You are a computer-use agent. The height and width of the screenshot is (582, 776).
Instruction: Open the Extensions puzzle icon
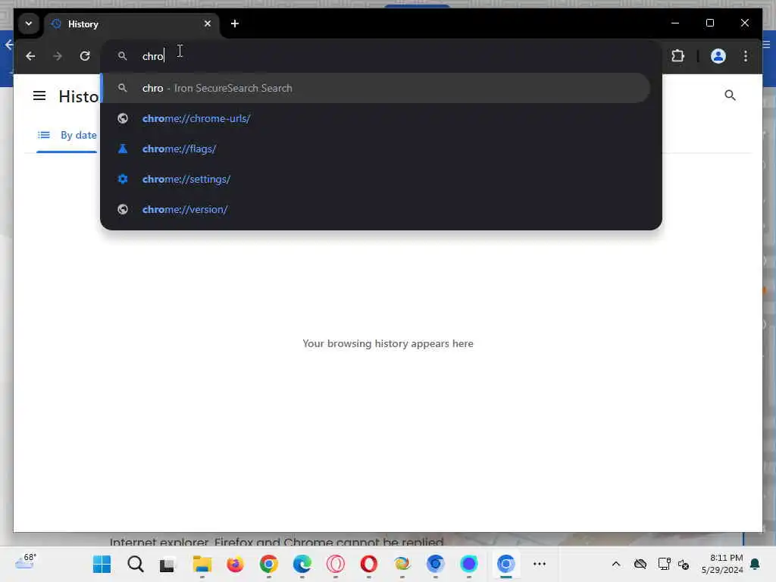[678, 56]
